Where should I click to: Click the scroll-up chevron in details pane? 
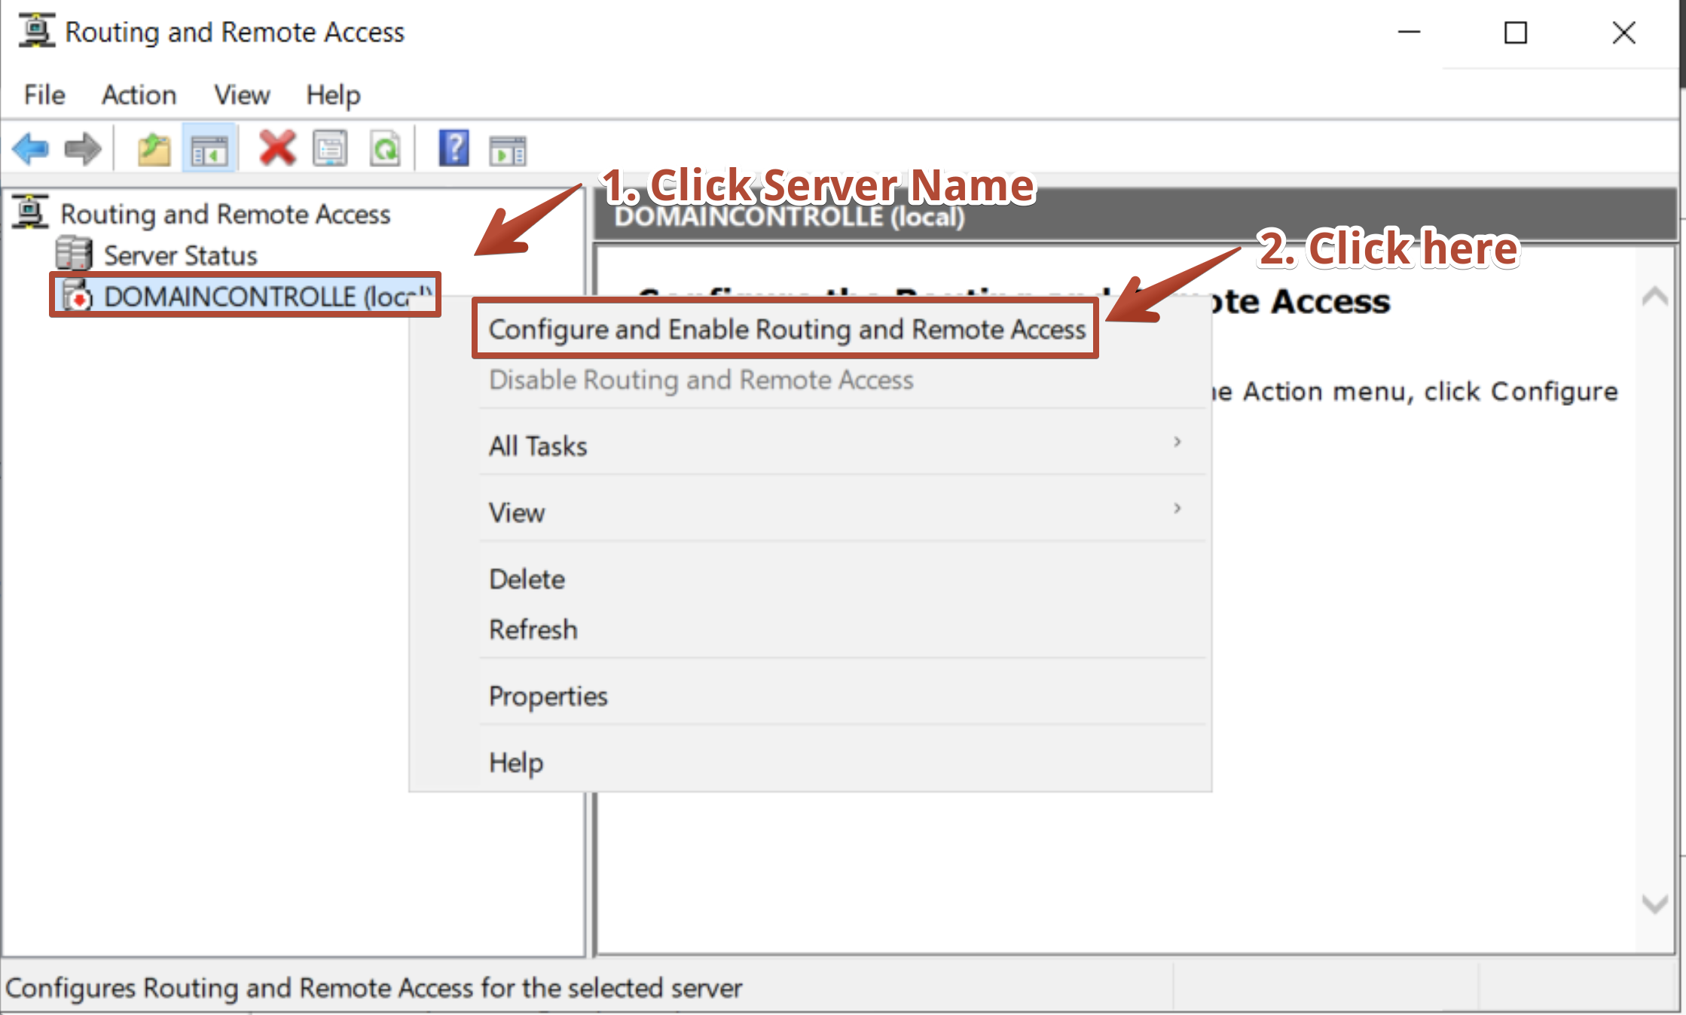click(x=1655, y=296)
